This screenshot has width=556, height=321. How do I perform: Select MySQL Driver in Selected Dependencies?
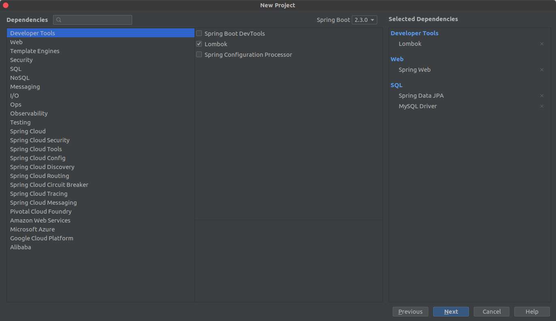418,106
